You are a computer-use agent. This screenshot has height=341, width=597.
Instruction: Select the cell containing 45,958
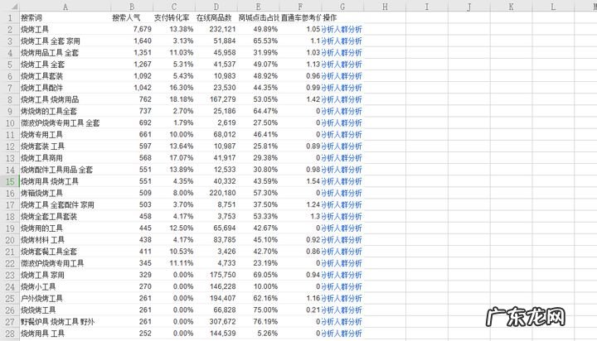(x=216, y=53)
